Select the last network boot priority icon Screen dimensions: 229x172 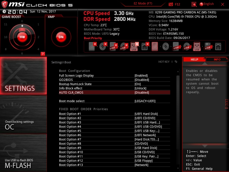tap(218, 46)
